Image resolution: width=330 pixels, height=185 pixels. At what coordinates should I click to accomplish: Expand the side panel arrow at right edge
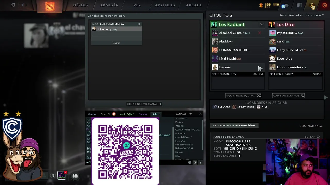[x=326, y=97]
